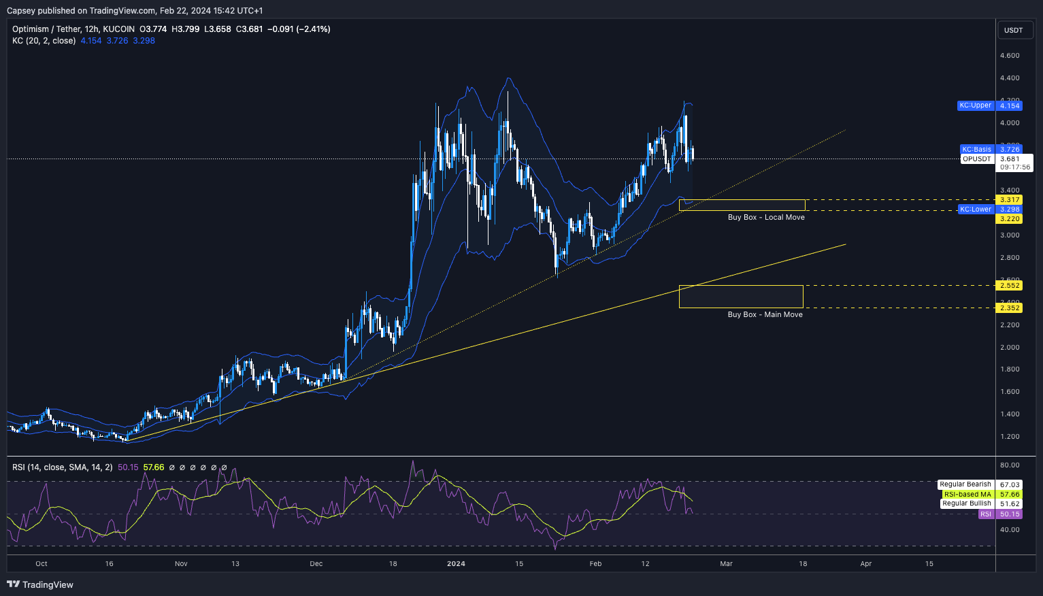Click the Regular Bearish RSI label
Screen dimensions: 1043x596
click(x=965, y=484)
